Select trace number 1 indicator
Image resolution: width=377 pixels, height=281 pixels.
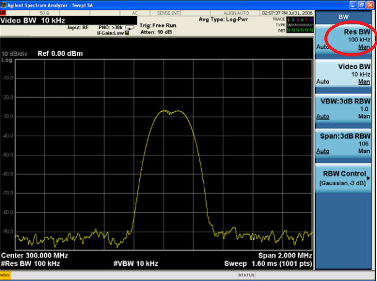290,20
